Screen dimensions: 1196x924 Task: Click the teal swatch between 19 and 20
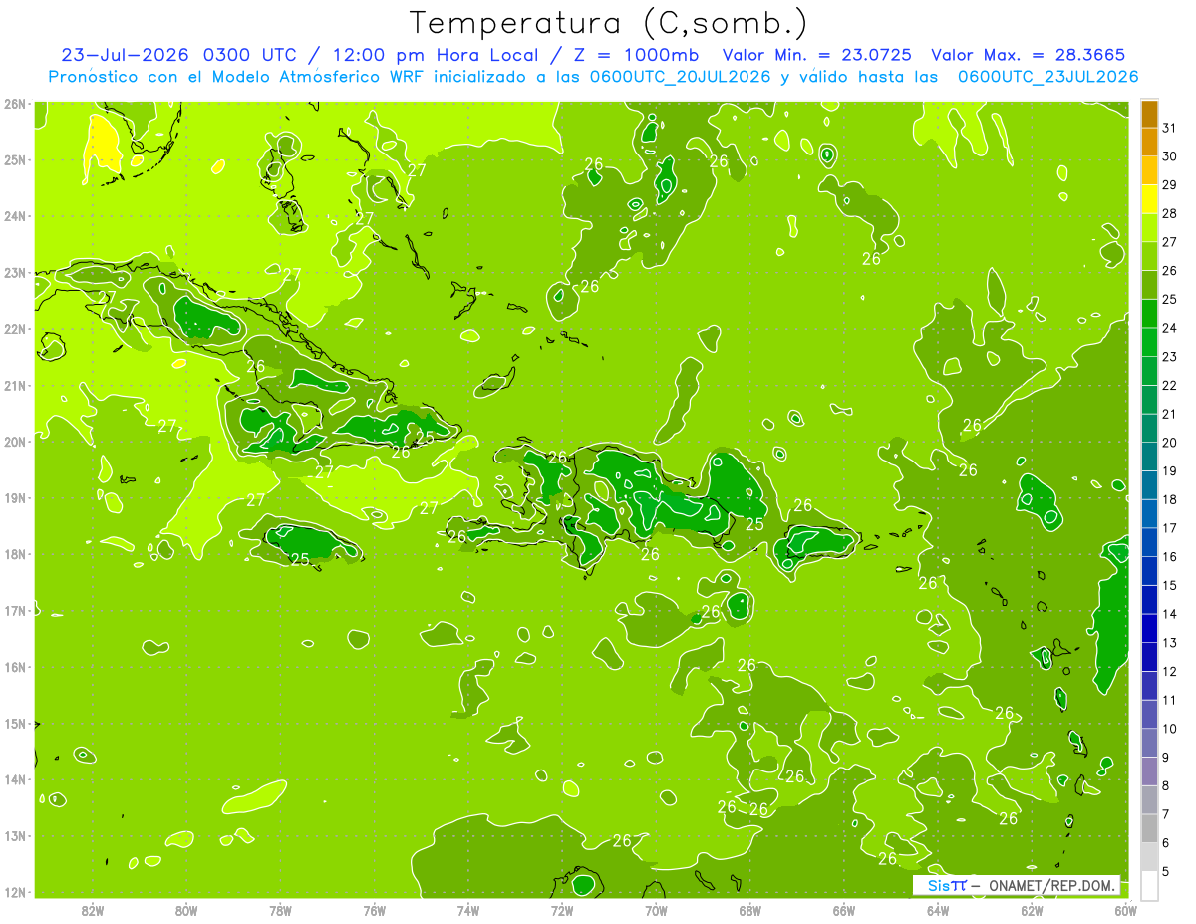1149,457
